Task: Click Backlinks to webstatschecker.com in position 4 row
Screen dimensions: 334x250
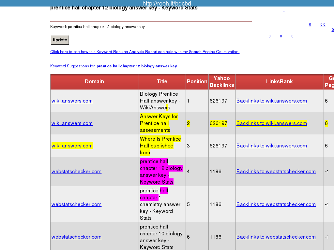Action: click(x=276, y=172)
